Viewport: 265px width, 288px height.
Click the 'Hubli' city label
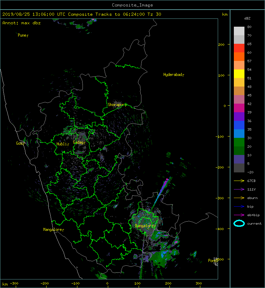click(x=62, y=144)
